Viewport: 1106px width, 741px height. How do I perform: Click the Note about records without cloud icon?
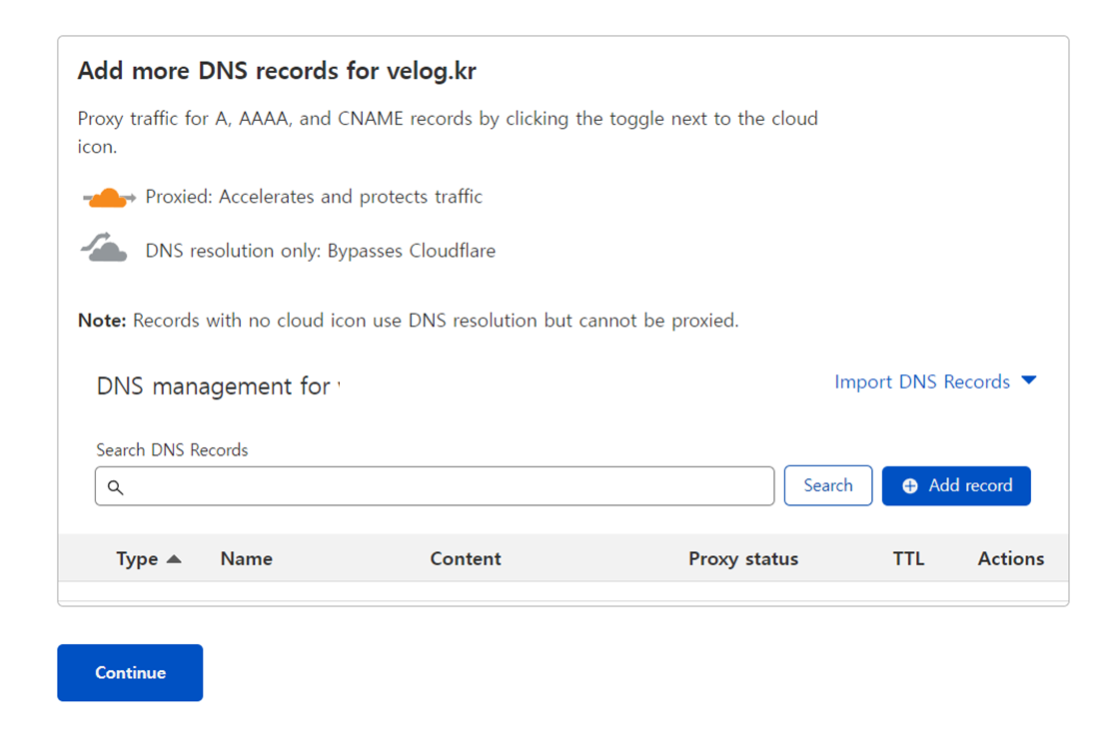(x=408, y=321)
